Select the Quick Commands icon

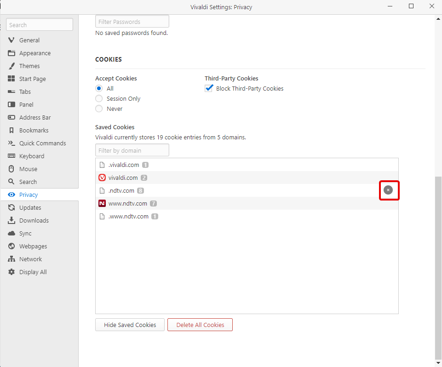(x=11, y=143)
